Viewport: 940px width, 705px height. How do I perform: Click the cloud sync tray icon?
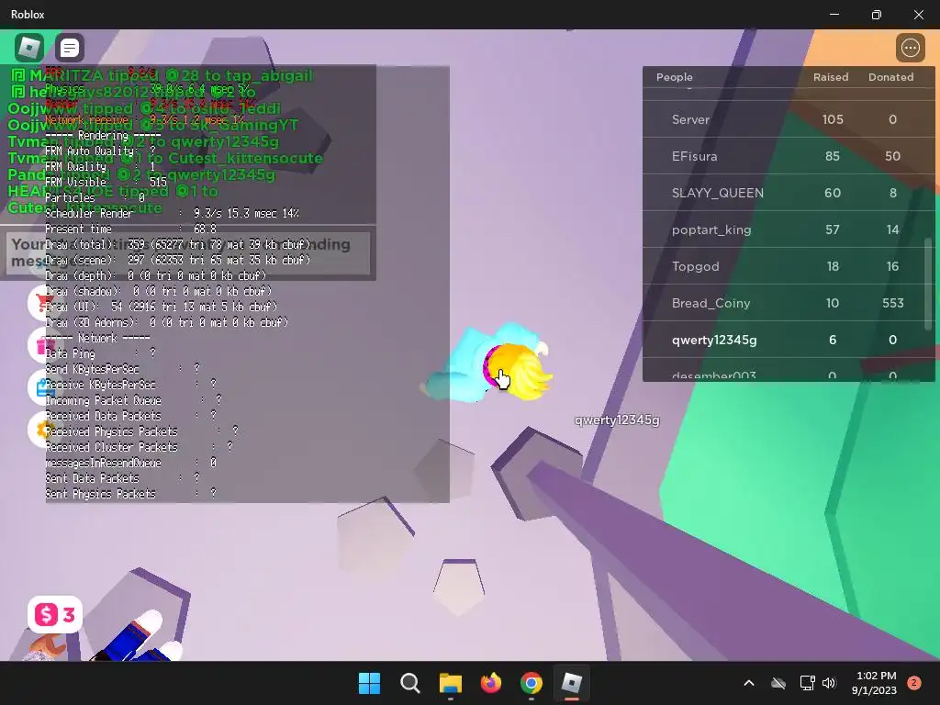778,683
